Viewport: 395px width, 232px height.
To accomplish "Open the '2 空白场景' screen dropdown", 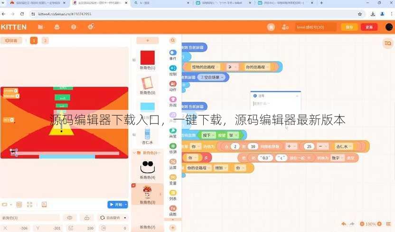I will click(212, 78).
